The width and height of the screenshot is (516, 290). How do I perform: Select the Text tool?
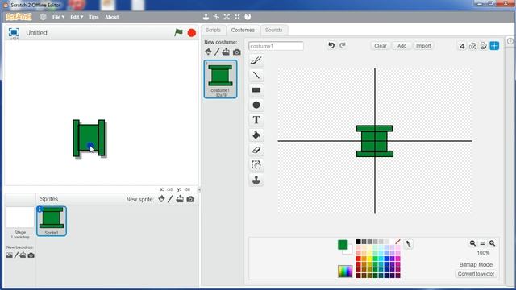(x=256, y=120)
